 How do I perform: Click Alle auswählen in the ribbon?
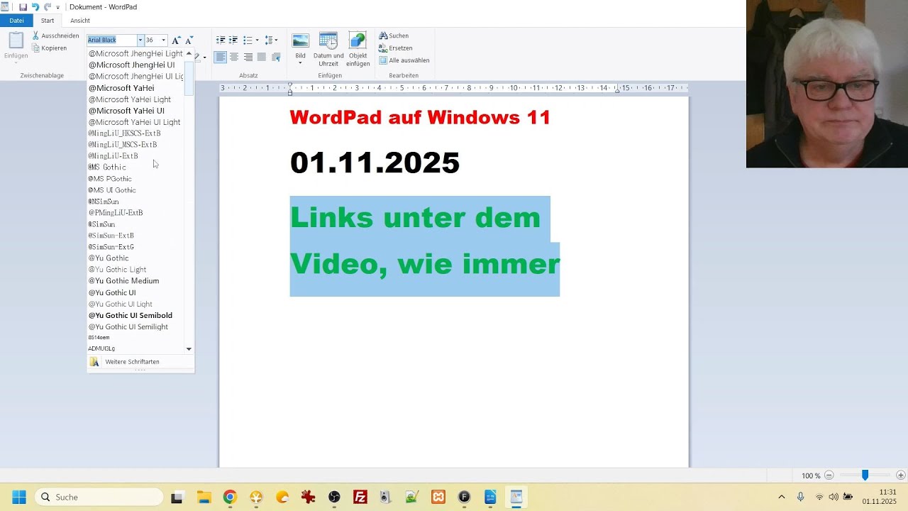coord(404,60)
